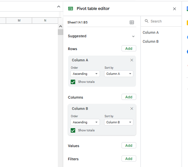Add a field to Values

coord(129,145)
